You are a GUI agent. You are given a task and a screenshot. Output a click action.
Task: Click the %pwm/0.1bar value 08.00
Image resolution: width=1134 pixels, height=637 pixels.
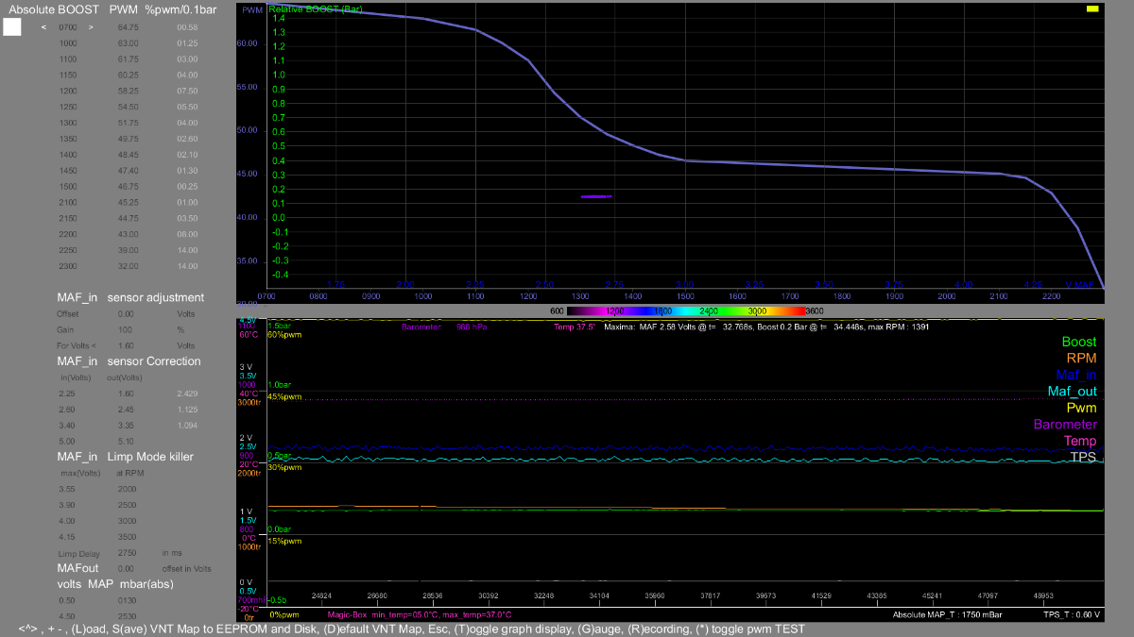click(x=187, y=233)
